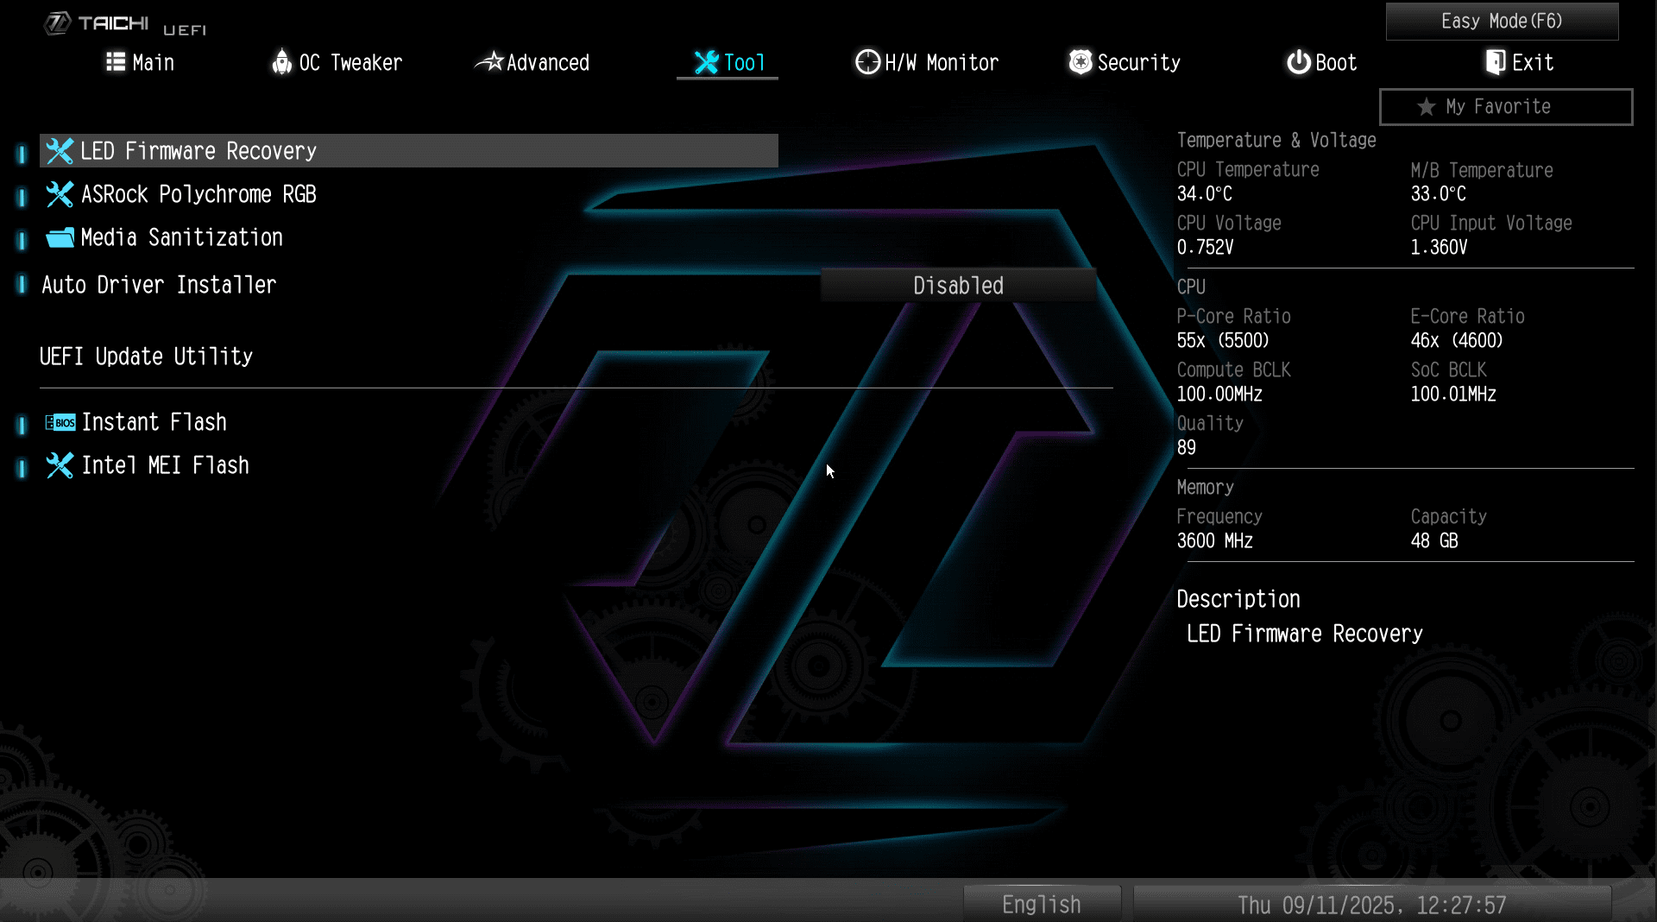Click the Security shield icon
This screenshot has width=1657, height=922.
(1081, 62)
